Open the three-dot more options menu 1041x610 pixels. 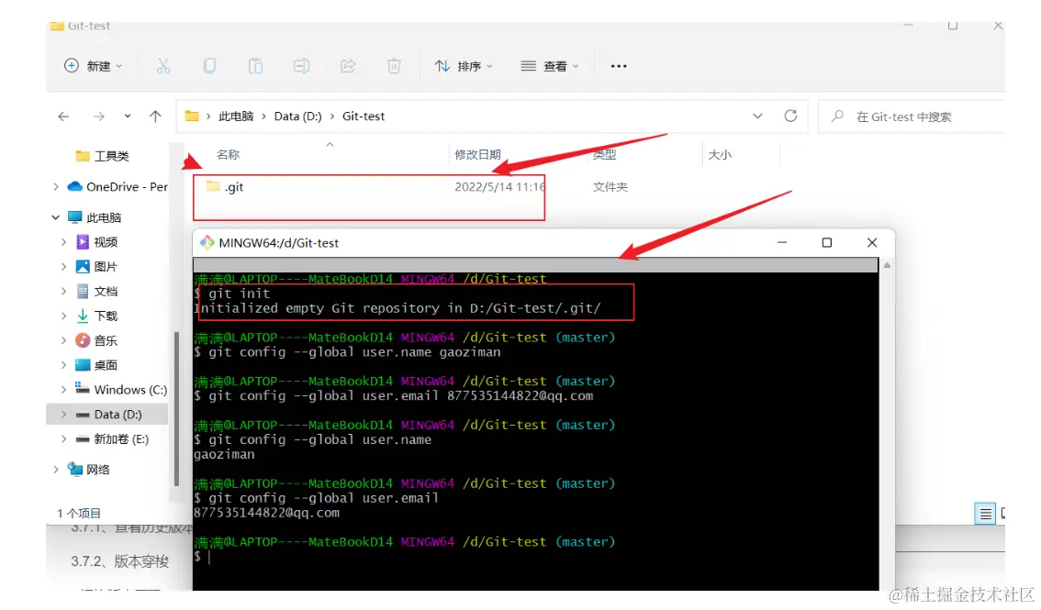click(619, 66)
